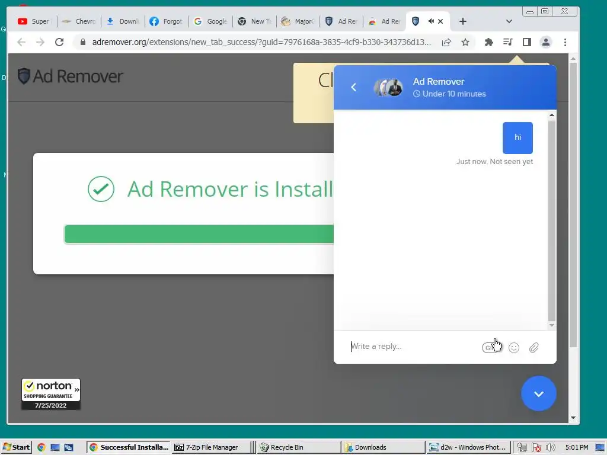
Task: Switch to the Ad Re tab with shield icon
Action: pos(341,21)
